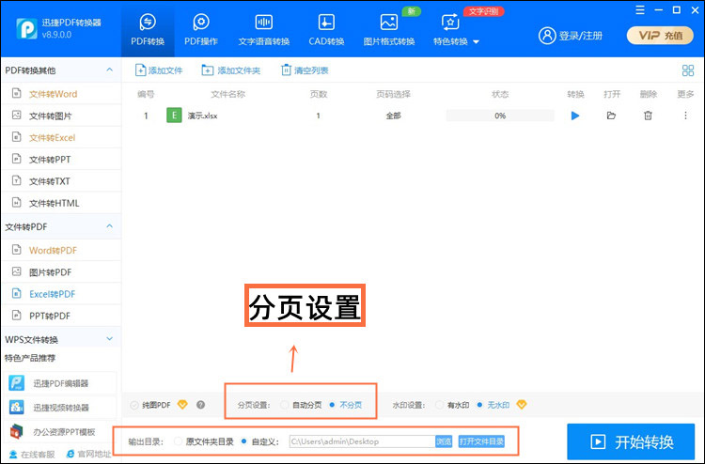Click the 浏览 browse button
This screenshot has width=705, height=464.
(x=444, y=441)
